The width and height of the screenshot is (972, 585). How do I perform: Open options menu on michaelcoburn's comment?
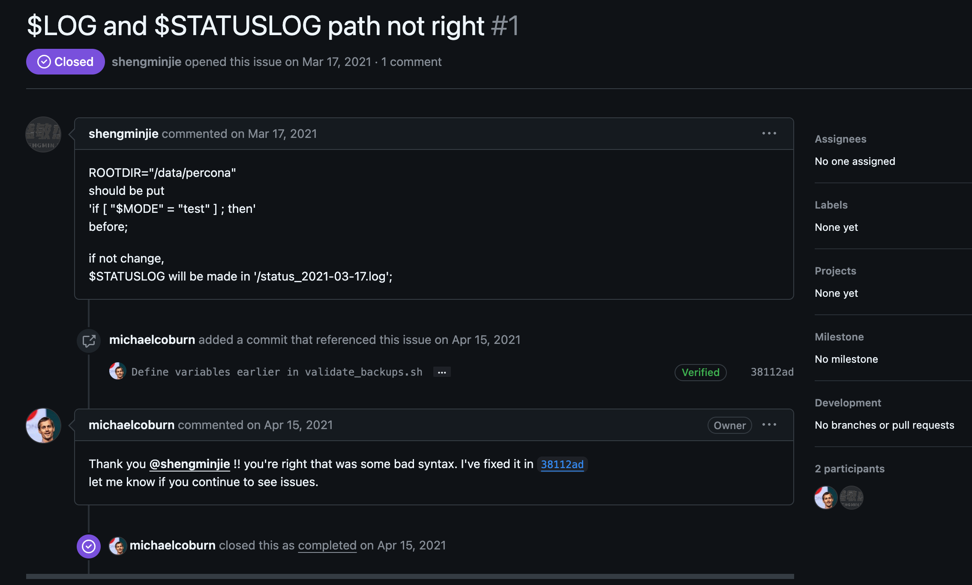click(769, 425)
